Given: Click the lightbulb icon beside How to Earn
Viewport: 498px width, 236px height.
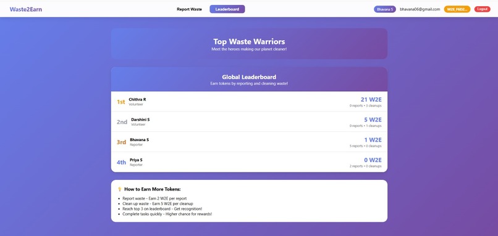Looking at the screenshot, I should pos(120,189).
